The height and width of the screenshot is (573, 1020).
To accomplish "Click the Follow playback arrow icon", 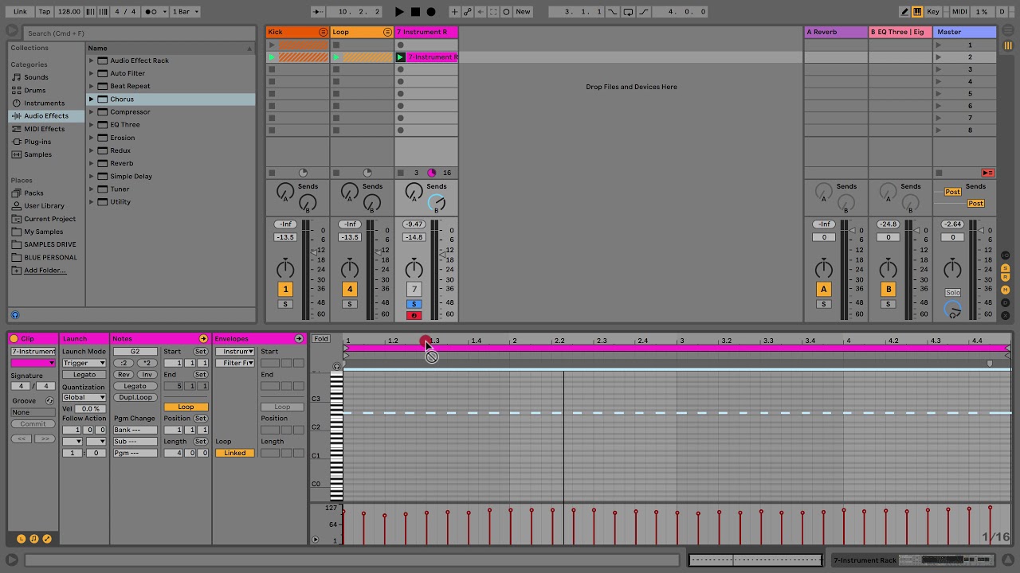I will click(x=319, y=12).
